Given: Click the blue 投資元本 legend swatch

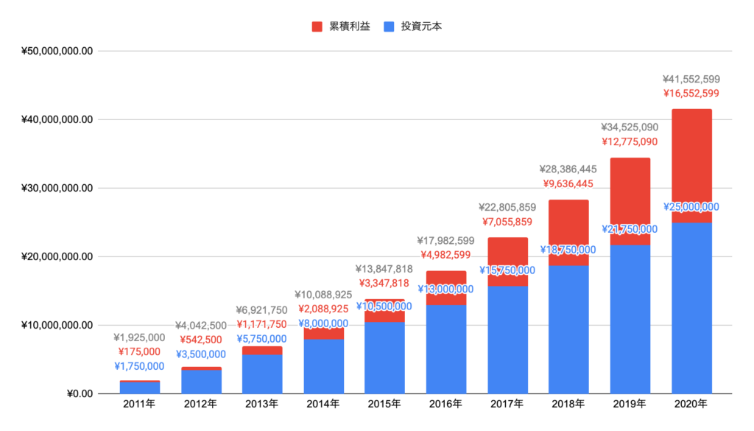Looking at the screenshot, I should [389, 27].
